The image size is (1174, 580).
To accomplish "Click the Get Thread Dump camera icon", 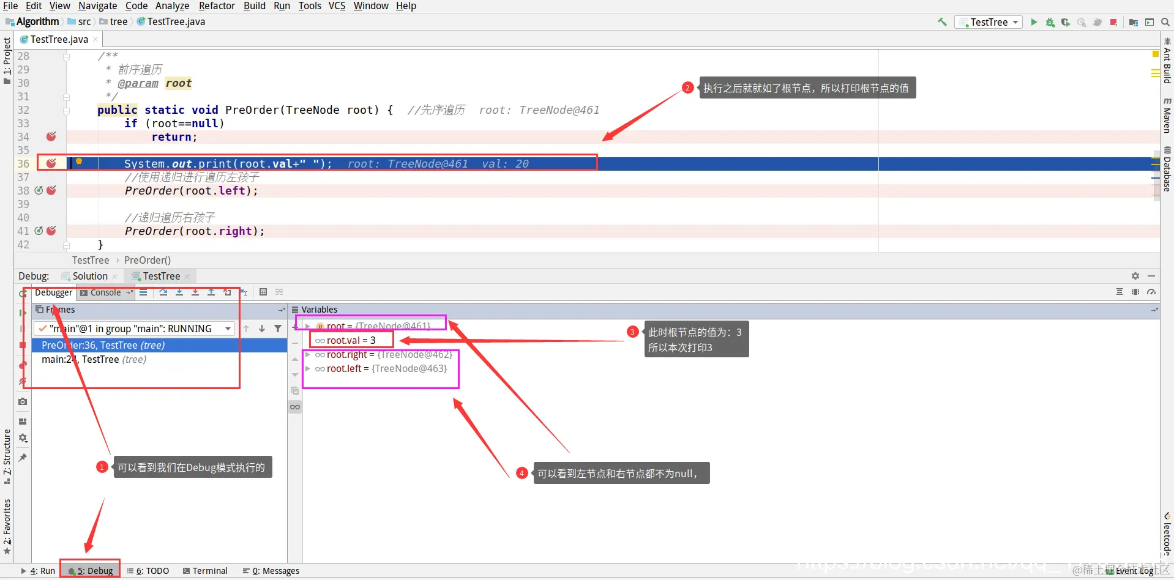I will pos(23,401).
